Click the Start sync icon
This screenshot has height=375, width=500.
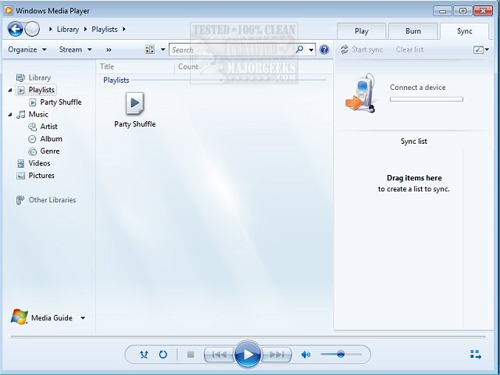click(344, 49)
